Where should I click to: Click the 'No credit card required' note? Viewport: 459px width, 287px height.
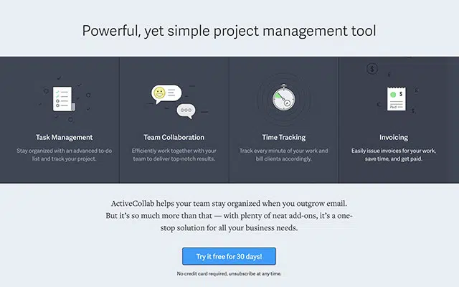pyautogui.click(x=229, y=274)
